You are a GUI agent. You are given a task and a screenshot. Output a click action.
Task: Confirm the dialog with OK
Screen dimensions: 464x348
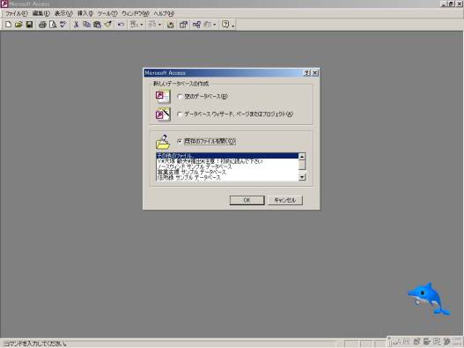tap(247, 200)
